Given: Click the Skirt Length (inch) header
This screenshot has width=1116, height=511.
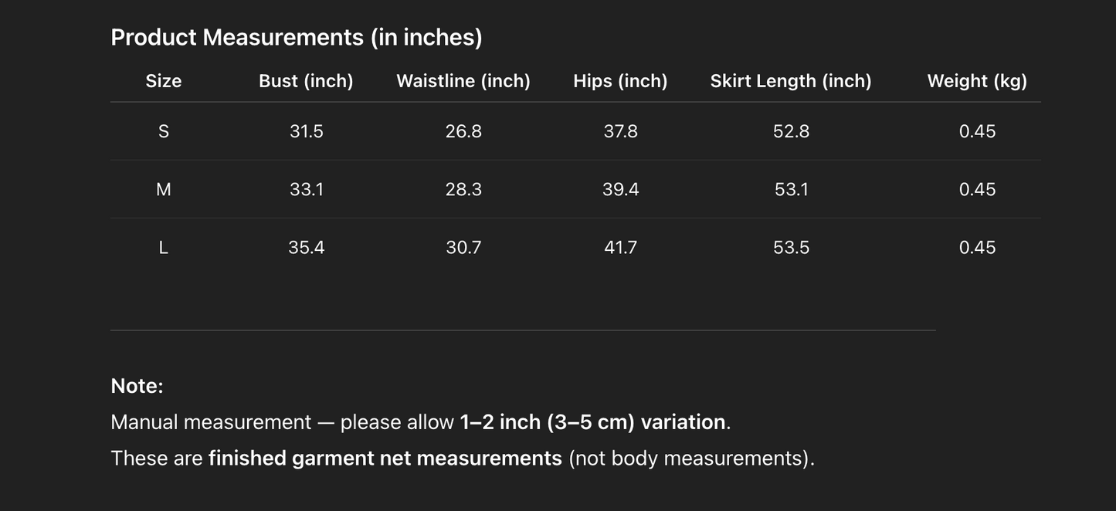Looking at the screenshot, I should pyautogui.click(x=791, y=81).
